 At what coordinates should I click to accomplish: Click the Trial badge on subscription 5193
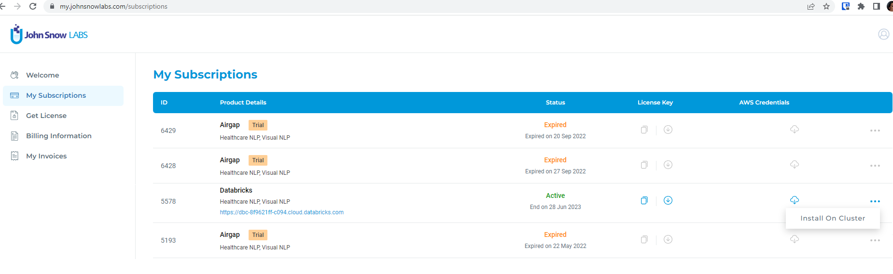click(258, 235)
